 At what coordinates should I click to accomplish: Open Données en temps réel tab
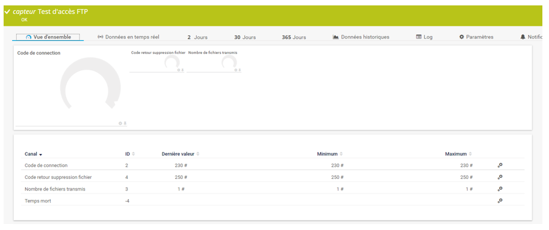128,37
